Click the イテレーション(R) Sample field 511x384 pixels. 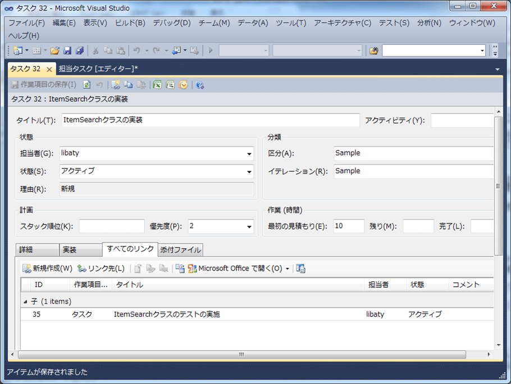click(413, 171)
